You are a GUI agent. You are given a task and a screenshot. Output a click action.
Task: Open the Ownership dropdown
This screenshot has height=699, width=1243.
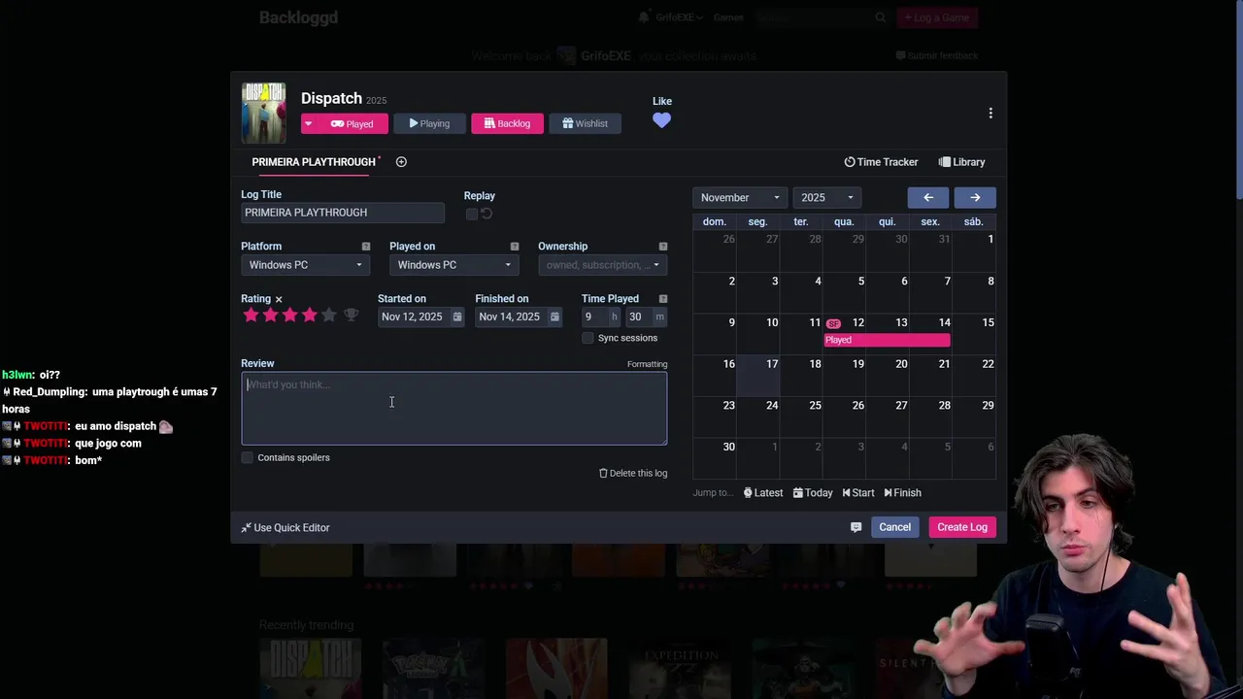(602, 265)
